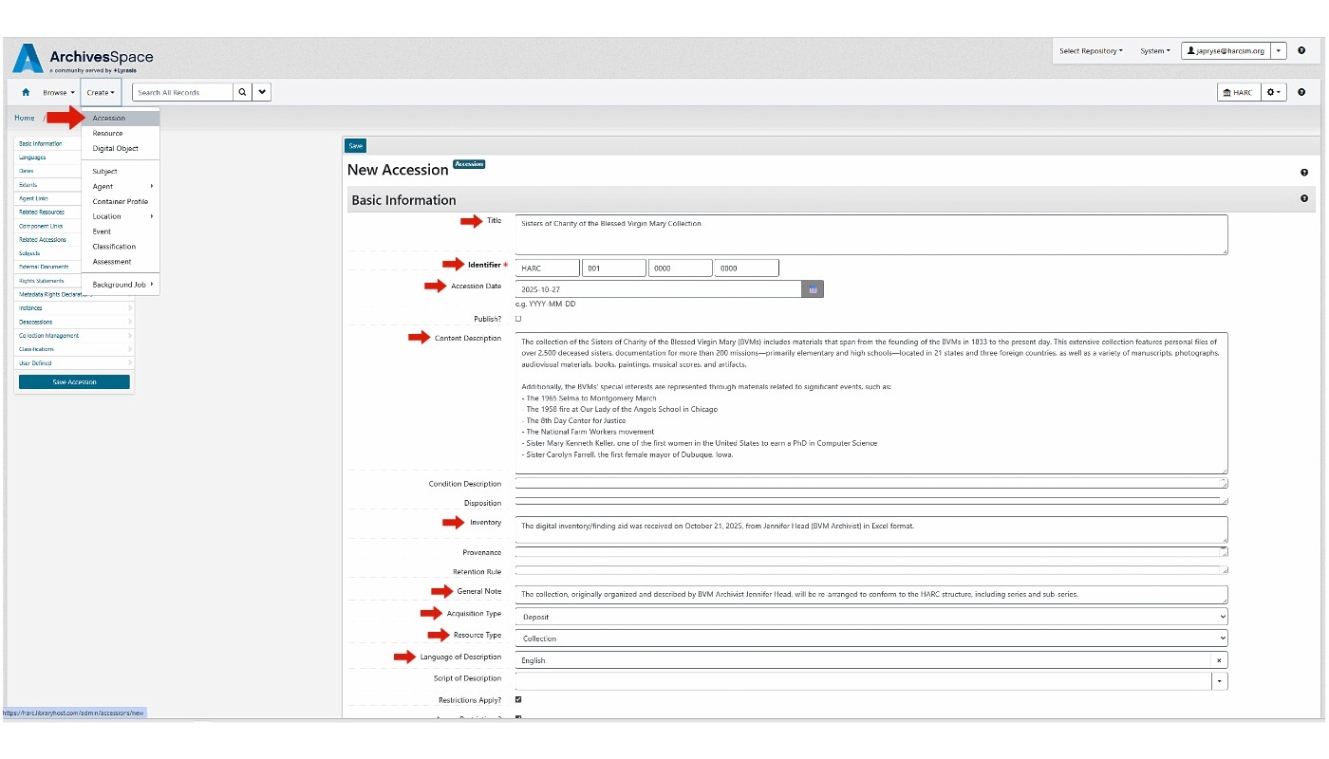Open the Browse menu
Image resolution: width=1329 pixels, height=759 pixels.
(x=54, y=92)
